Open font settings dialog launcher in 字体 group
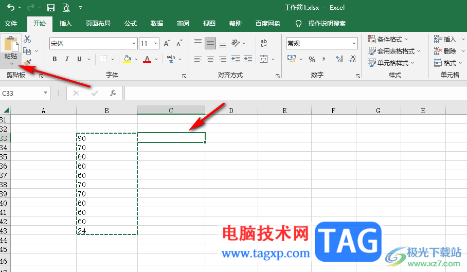The height and width of the screenshot is (272, 467). click(184, 76)
